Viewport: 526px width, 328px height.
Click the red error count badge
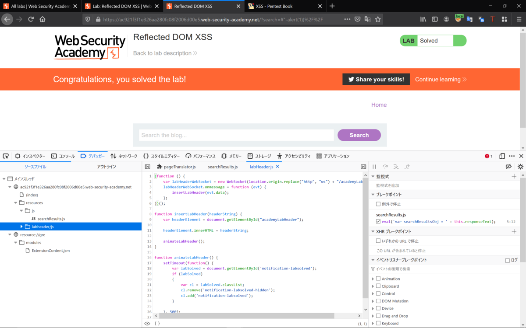coord(489,156)
